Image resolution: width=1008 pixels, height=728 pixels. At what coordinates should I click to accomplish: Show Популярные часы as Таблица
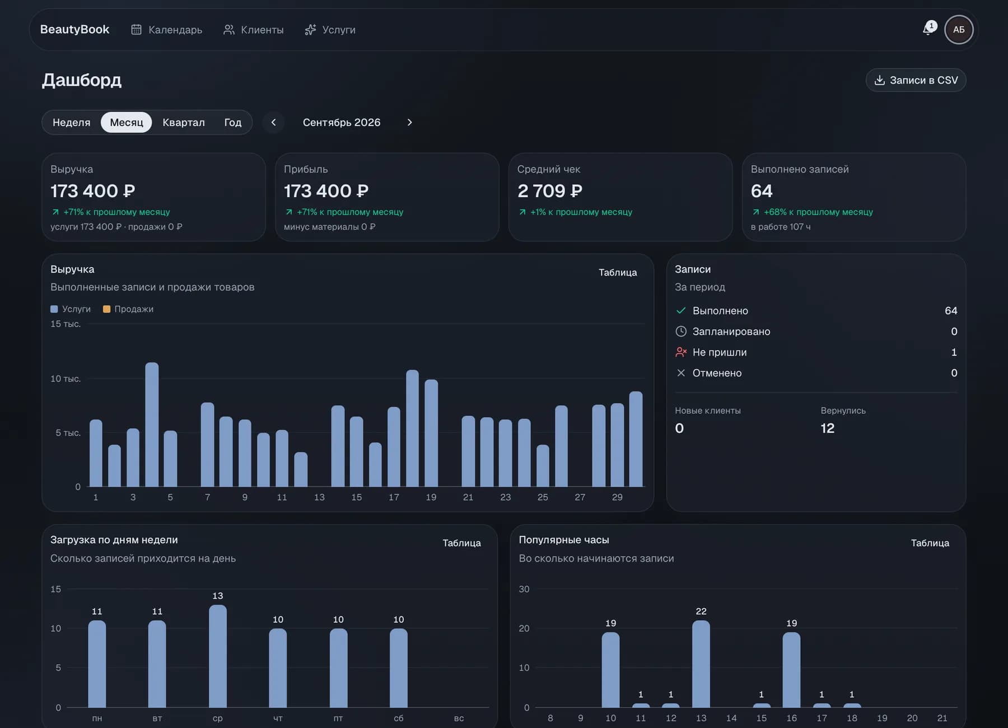click(x=930, y=543)
